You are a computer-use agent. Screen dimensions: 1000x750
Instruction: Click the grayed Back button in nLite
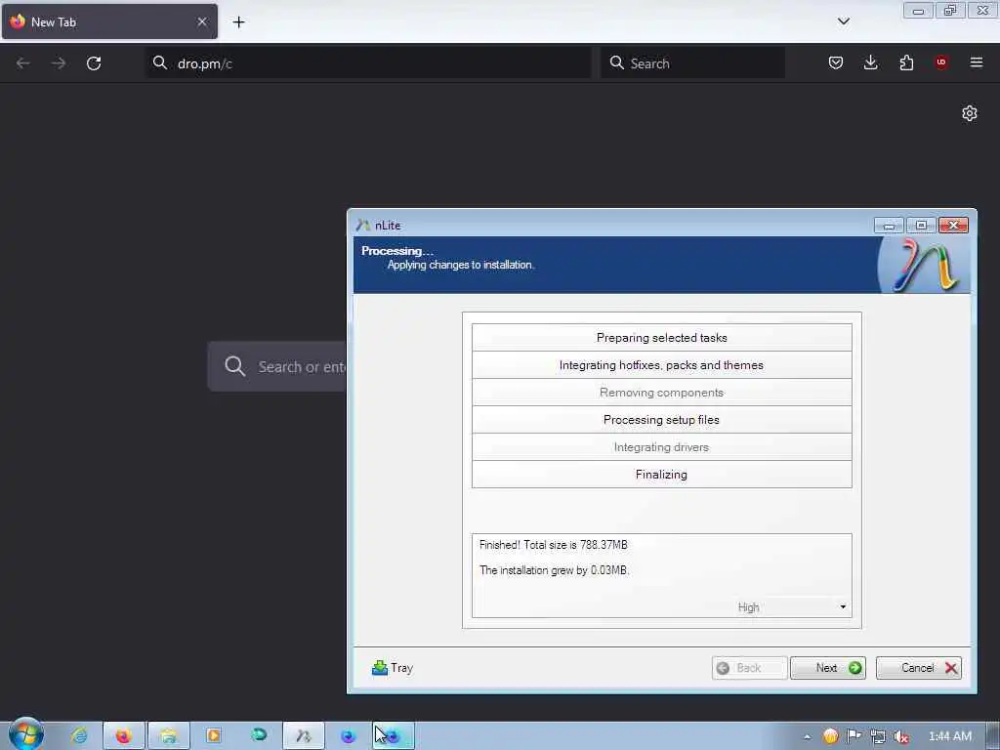point(749,668)
